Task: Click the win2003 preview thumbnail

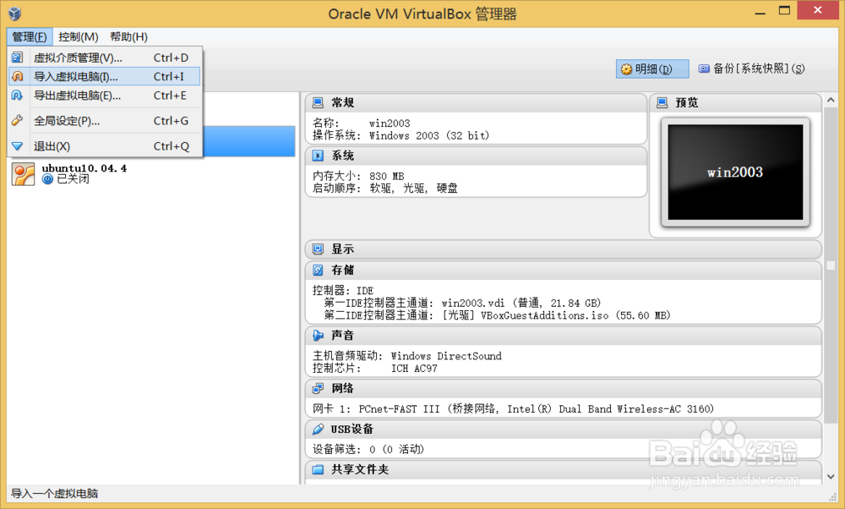Action: coord(735,172)
